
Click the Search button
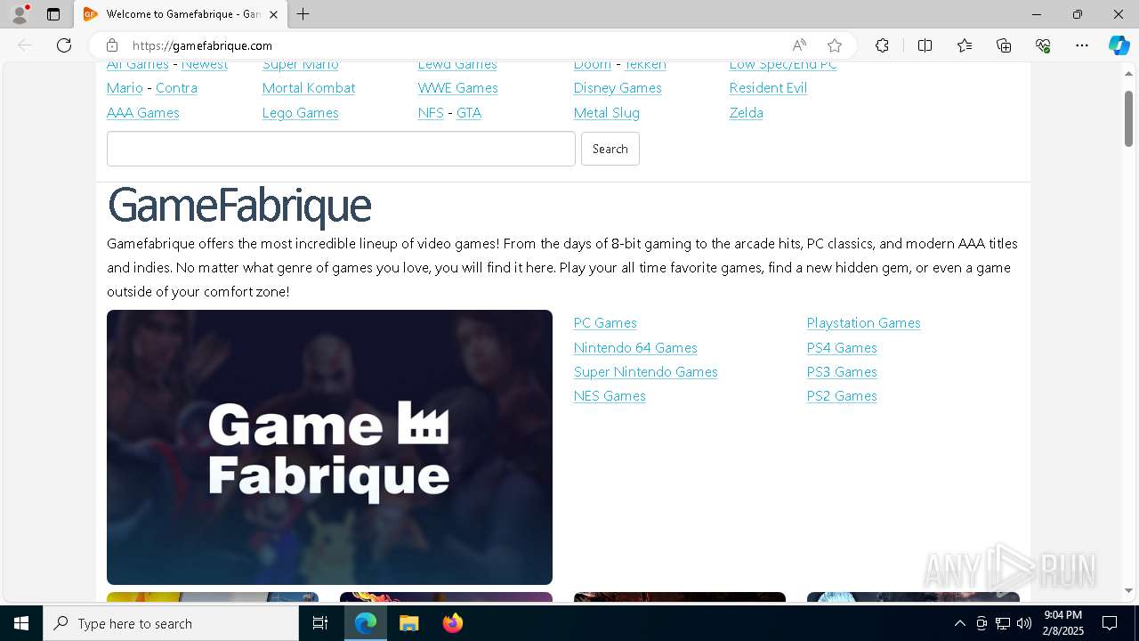[x=610, y=149]
